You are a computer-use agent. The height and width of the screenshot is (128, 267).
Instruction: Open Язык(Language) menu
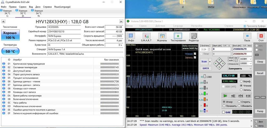click(62, 7)
